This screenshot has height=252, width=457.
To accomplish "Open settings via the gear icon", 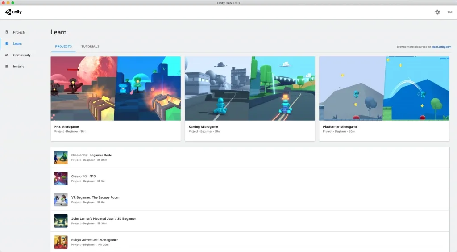I will (437, 12).
